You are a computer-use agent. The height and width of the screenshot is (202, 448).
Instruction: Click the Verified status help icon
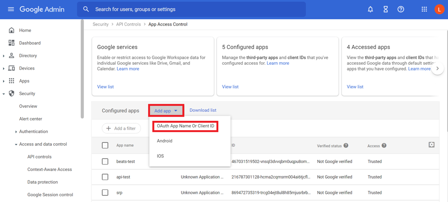point(346,145)
